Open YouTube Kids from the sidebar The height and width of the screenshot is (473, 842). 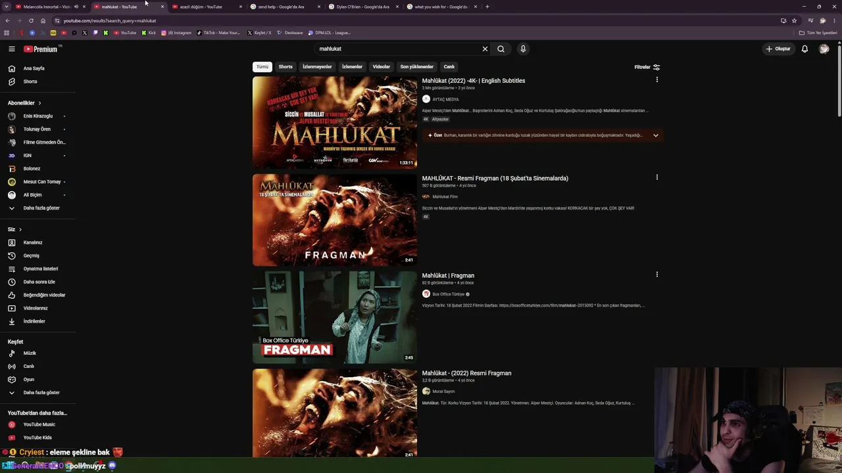[x=37, y=438]
